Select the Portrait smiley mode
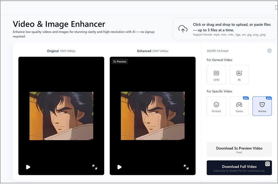The width and height of the screenshot is (278, 191). pyautogui.click(x=216, y=106)
